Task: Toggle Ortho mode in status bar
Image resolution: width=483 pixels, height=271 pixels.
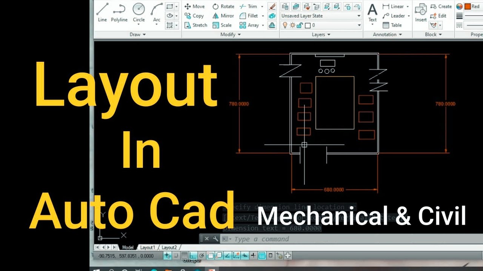Action: click(193, 256)
